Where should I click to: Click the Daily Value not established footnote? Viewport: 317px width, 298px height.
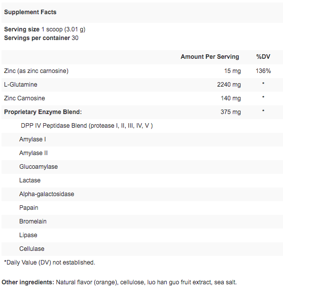tap(50, 263)
